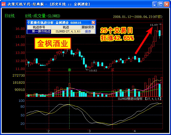Click the date range 2009.01.12~2009.04.23(67日)
The width and height of the screenshot is (171, 135).
coord(138,17)
